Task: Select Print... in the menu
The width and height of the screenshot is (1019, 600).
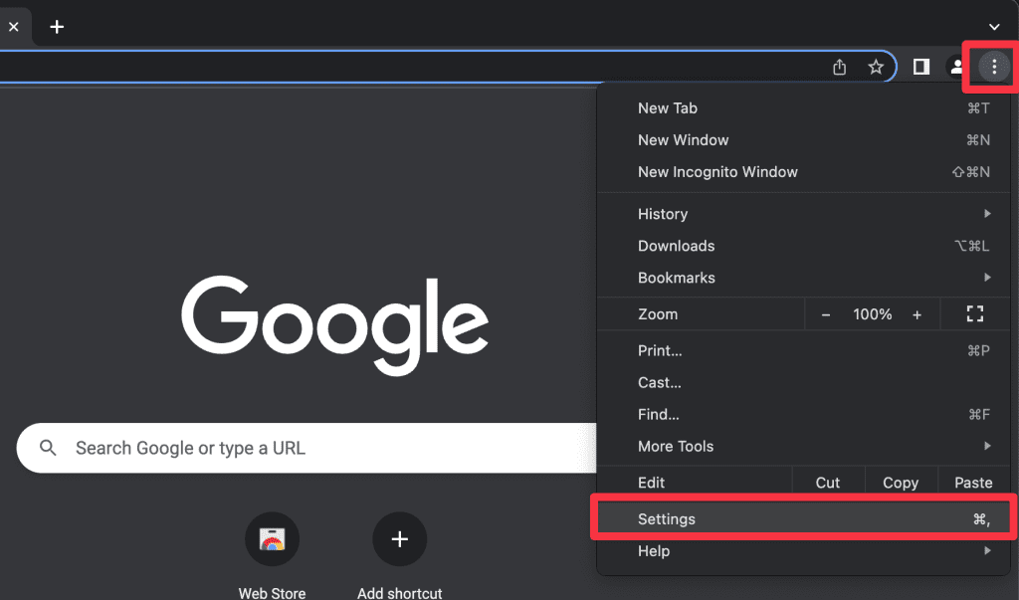Action: tap(803, 350)
